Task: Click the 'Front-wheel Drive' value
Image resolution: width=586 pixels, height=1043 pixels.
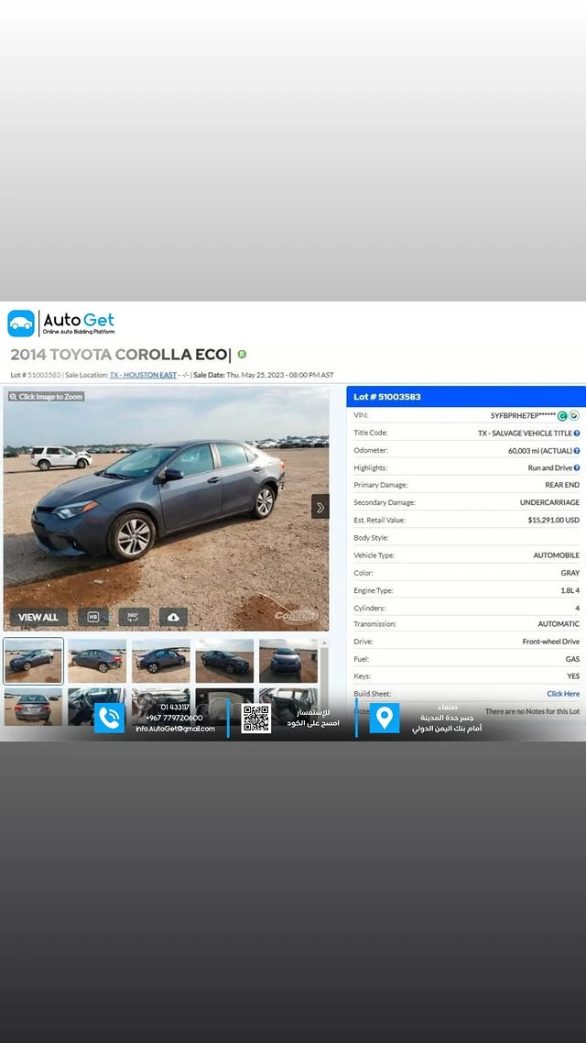Action: click(x=551, y=642)
